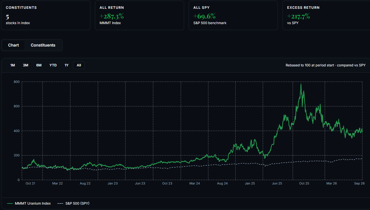Click the All Return +287.3% card
This screenshot has height=210, width=370.
[140, 15]
